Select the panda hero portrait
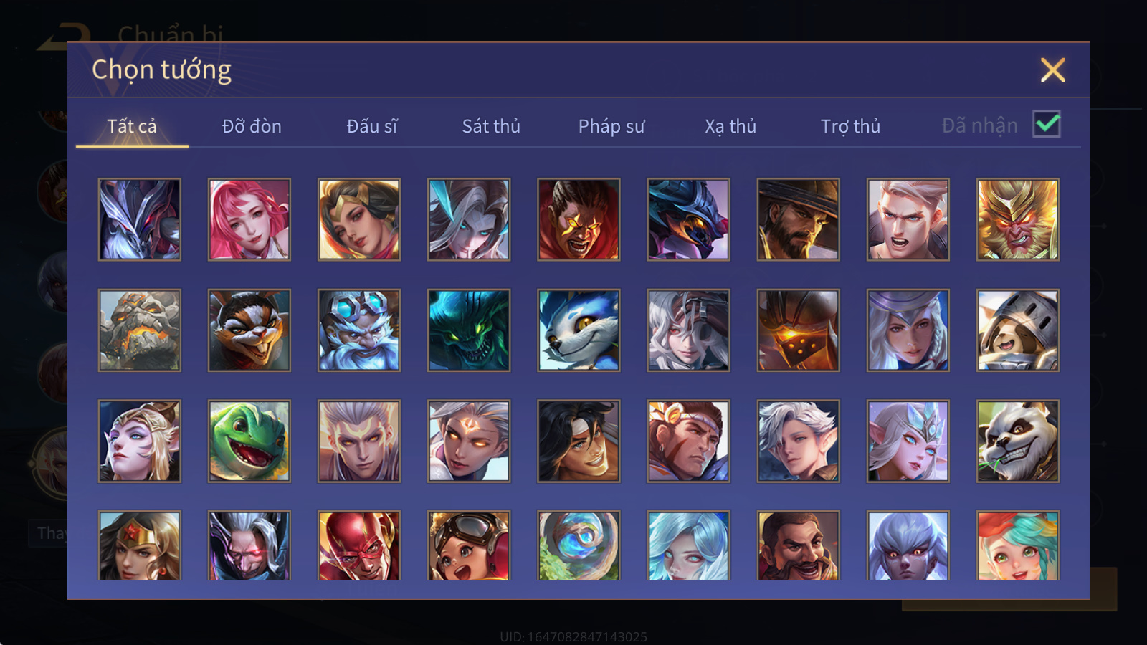Screen dimensions: 1147x645 (x=1018, y=441)
